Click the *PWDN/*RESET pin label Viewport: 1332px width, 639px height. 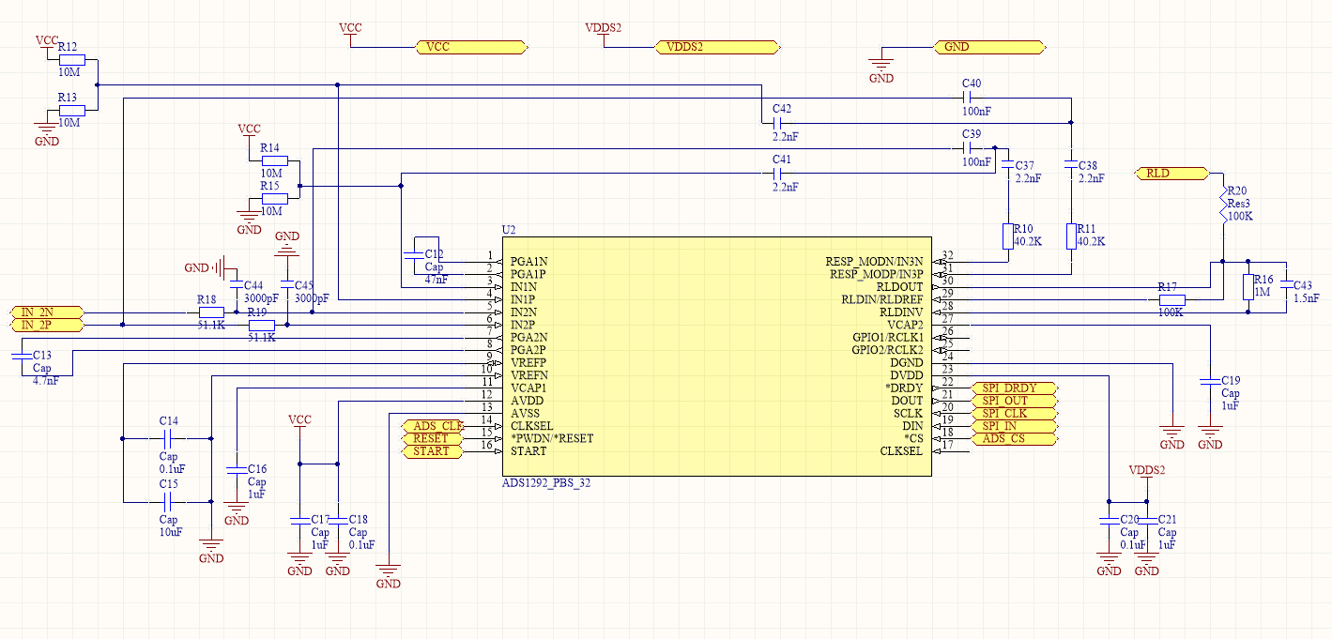pos(552,439)
